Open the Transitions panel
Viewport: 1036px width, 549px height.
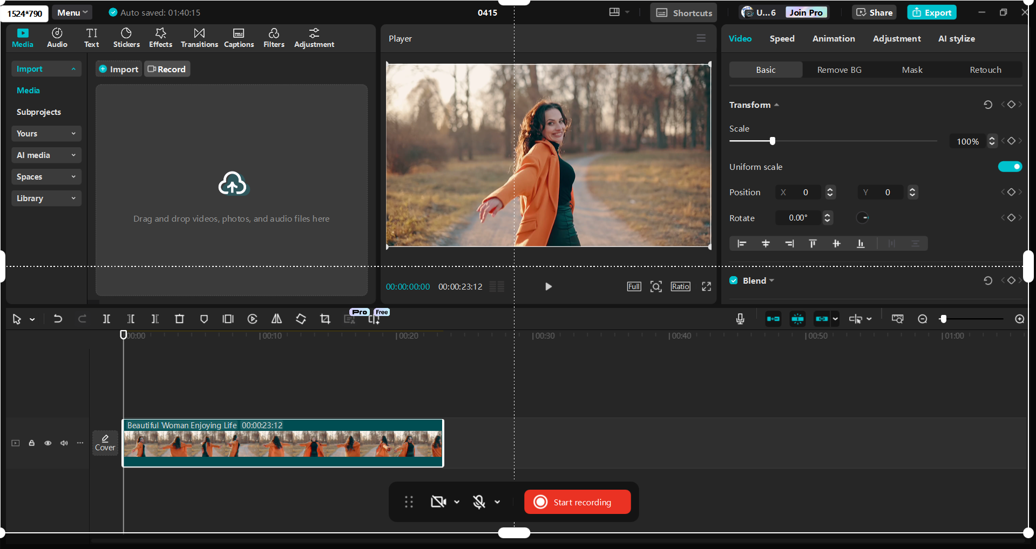click(x=199, y=38)
